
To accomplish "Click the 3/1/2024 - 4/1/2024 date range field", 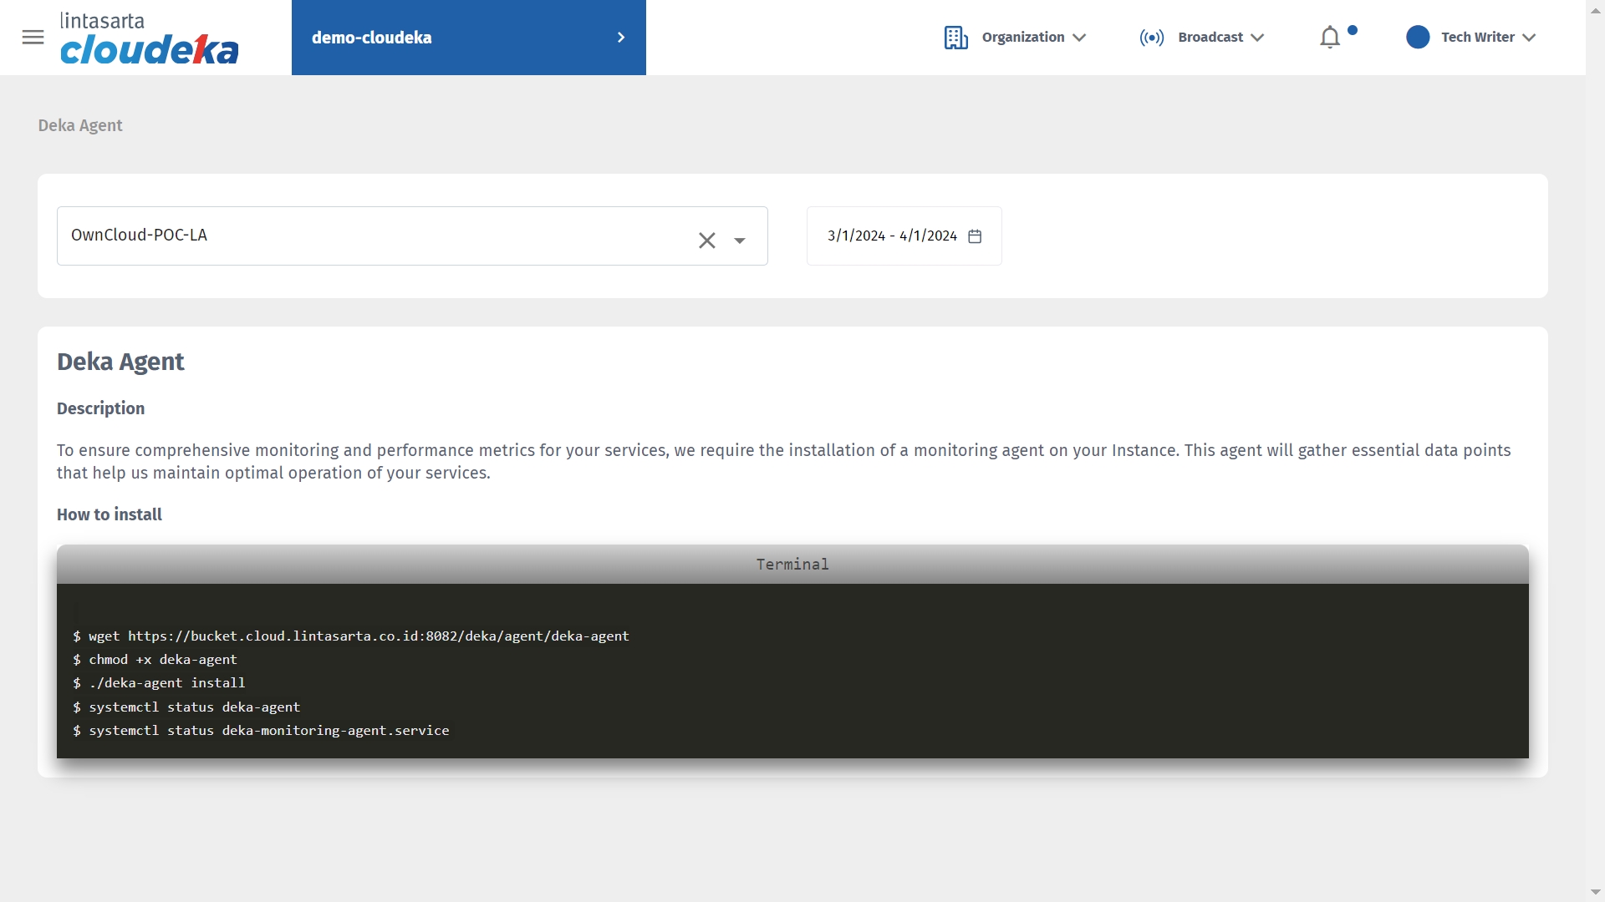I will coord(891,236).
